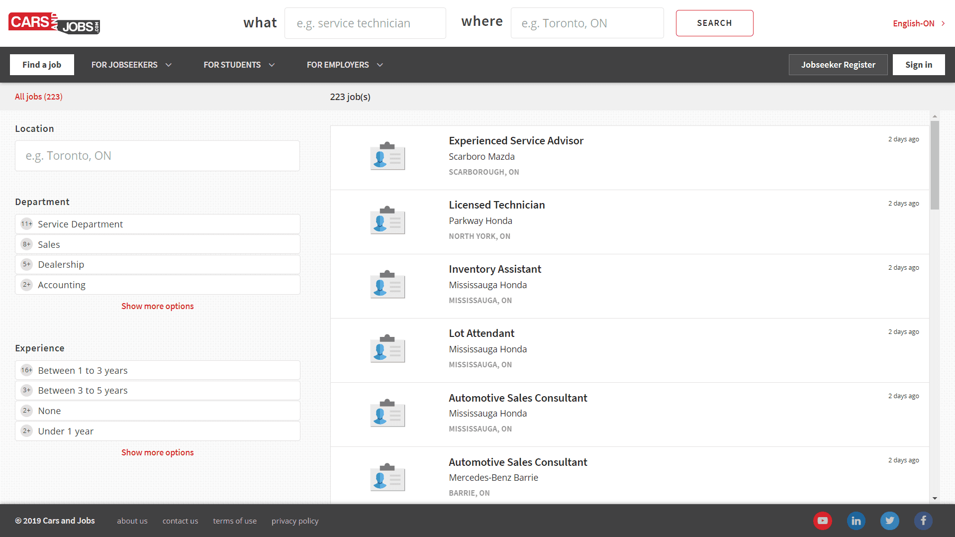Click the Inventory Assistant listing badge icon
This screenshot has width=955, height=537.
(x=387, y=285)
